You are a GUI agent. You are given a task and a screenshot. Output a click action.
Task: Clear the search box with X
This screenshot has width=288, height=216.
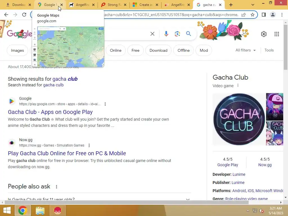pyautogui.click(x=152, y=34)
